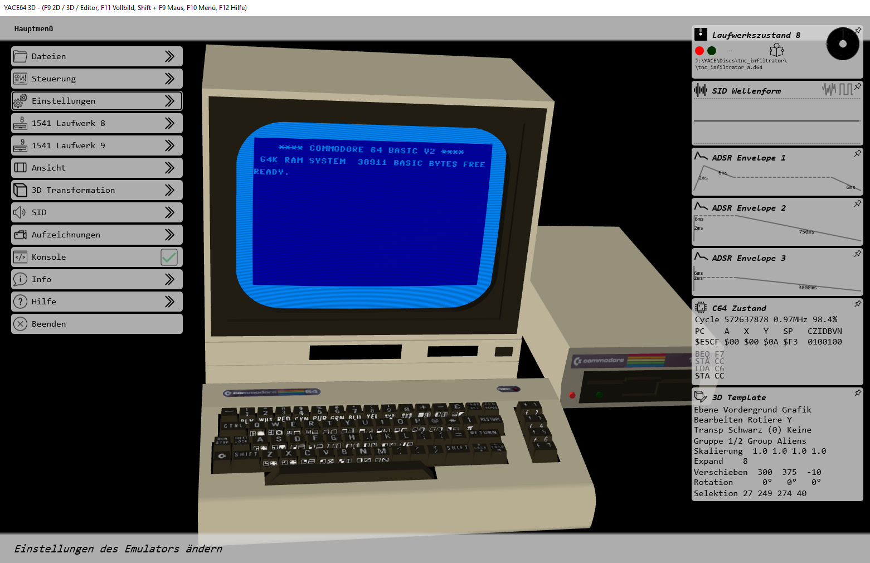Click the window layout icon beside Ansicht
This screenshot has height=563, width=870.
(20, 168)
